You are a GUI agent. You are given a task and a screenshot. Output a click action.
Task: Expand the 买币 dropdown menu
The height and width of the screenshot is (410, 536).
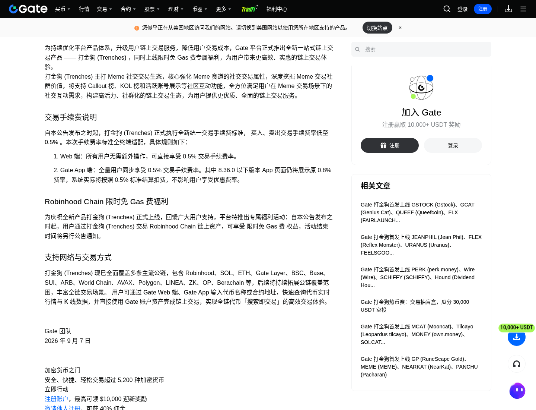pyautogui.click(x=63, y=9)
